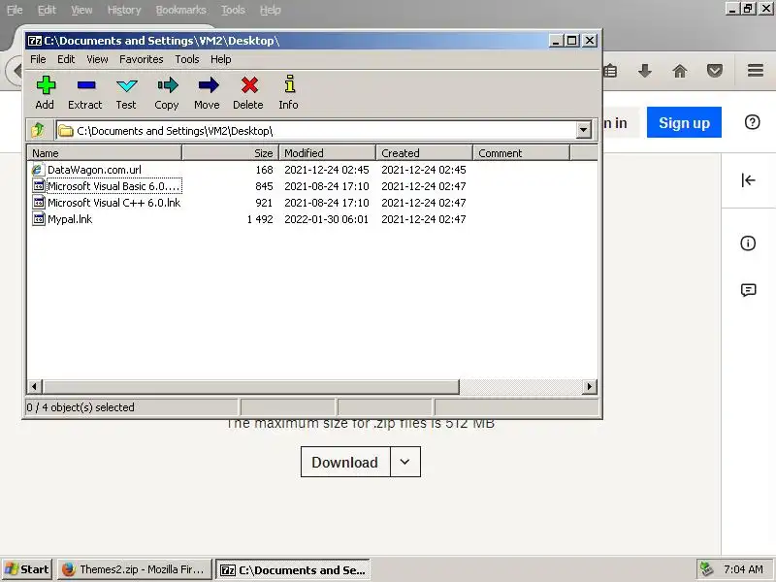Collapse the web page sidebar panel

coord(748,180)
